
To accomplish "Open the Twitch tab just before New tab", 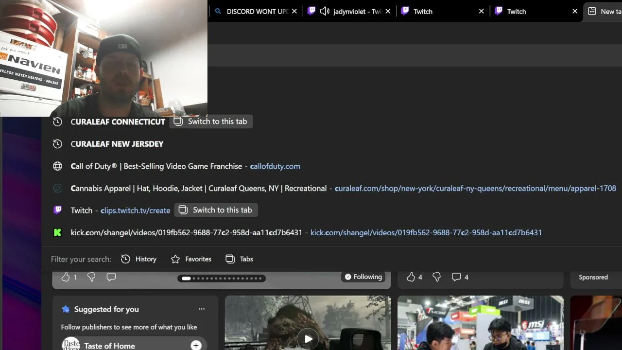I will tap(516, 11).
